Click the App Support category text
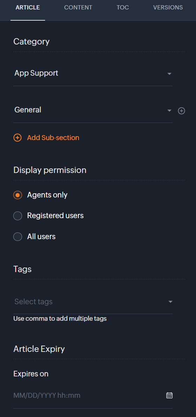Image resolution: width=196 pixels, height=417 pixels. pos(36,73)
